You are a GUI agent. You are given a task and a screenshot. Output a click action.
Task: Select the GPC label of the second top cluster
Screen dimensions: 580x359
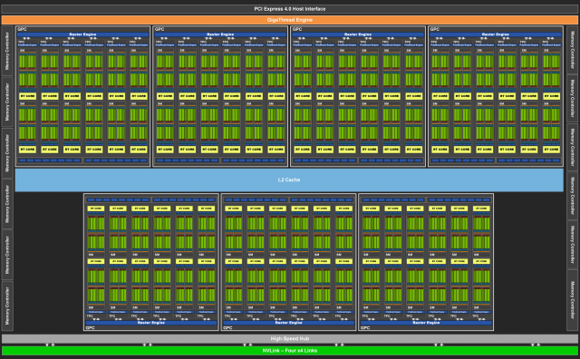click(x=159, y=29)
